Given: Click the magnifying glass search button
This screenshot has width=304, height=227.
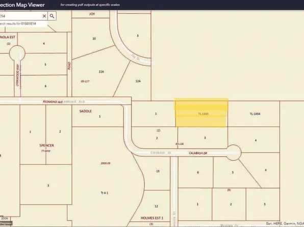Looking at the screenshot, I should pos(52,16).
